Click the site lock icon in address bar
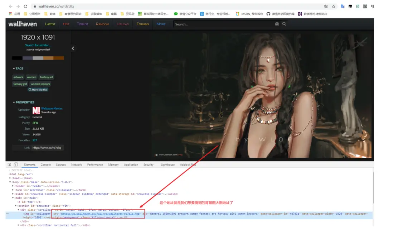This screenshot has width=393, height=231. pyautogui.click(x=35, y=6)
